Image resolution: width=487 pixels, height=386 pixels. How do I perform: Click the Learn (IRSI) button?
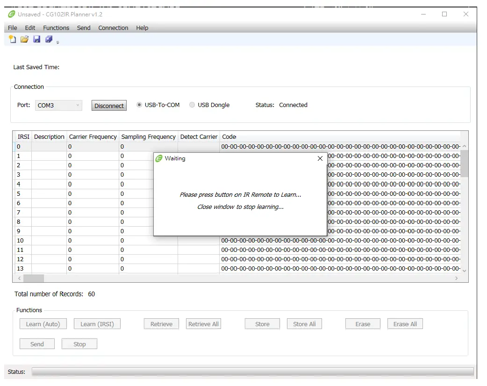(97, 324)
